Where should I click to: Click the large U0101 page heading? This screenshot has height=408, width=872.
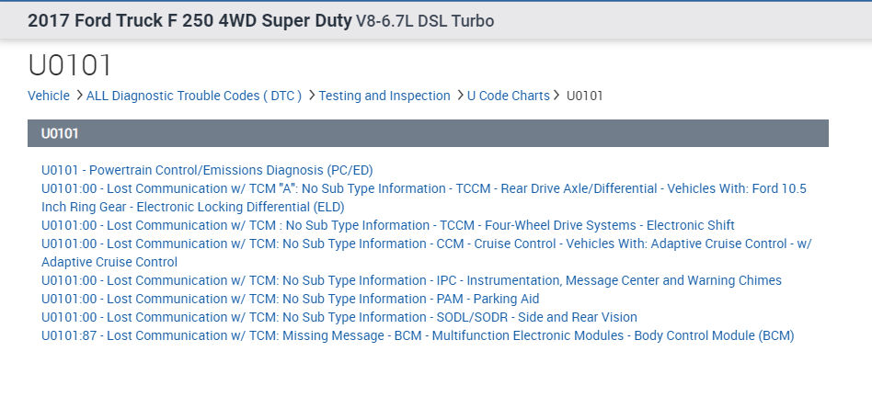[70, 65]
